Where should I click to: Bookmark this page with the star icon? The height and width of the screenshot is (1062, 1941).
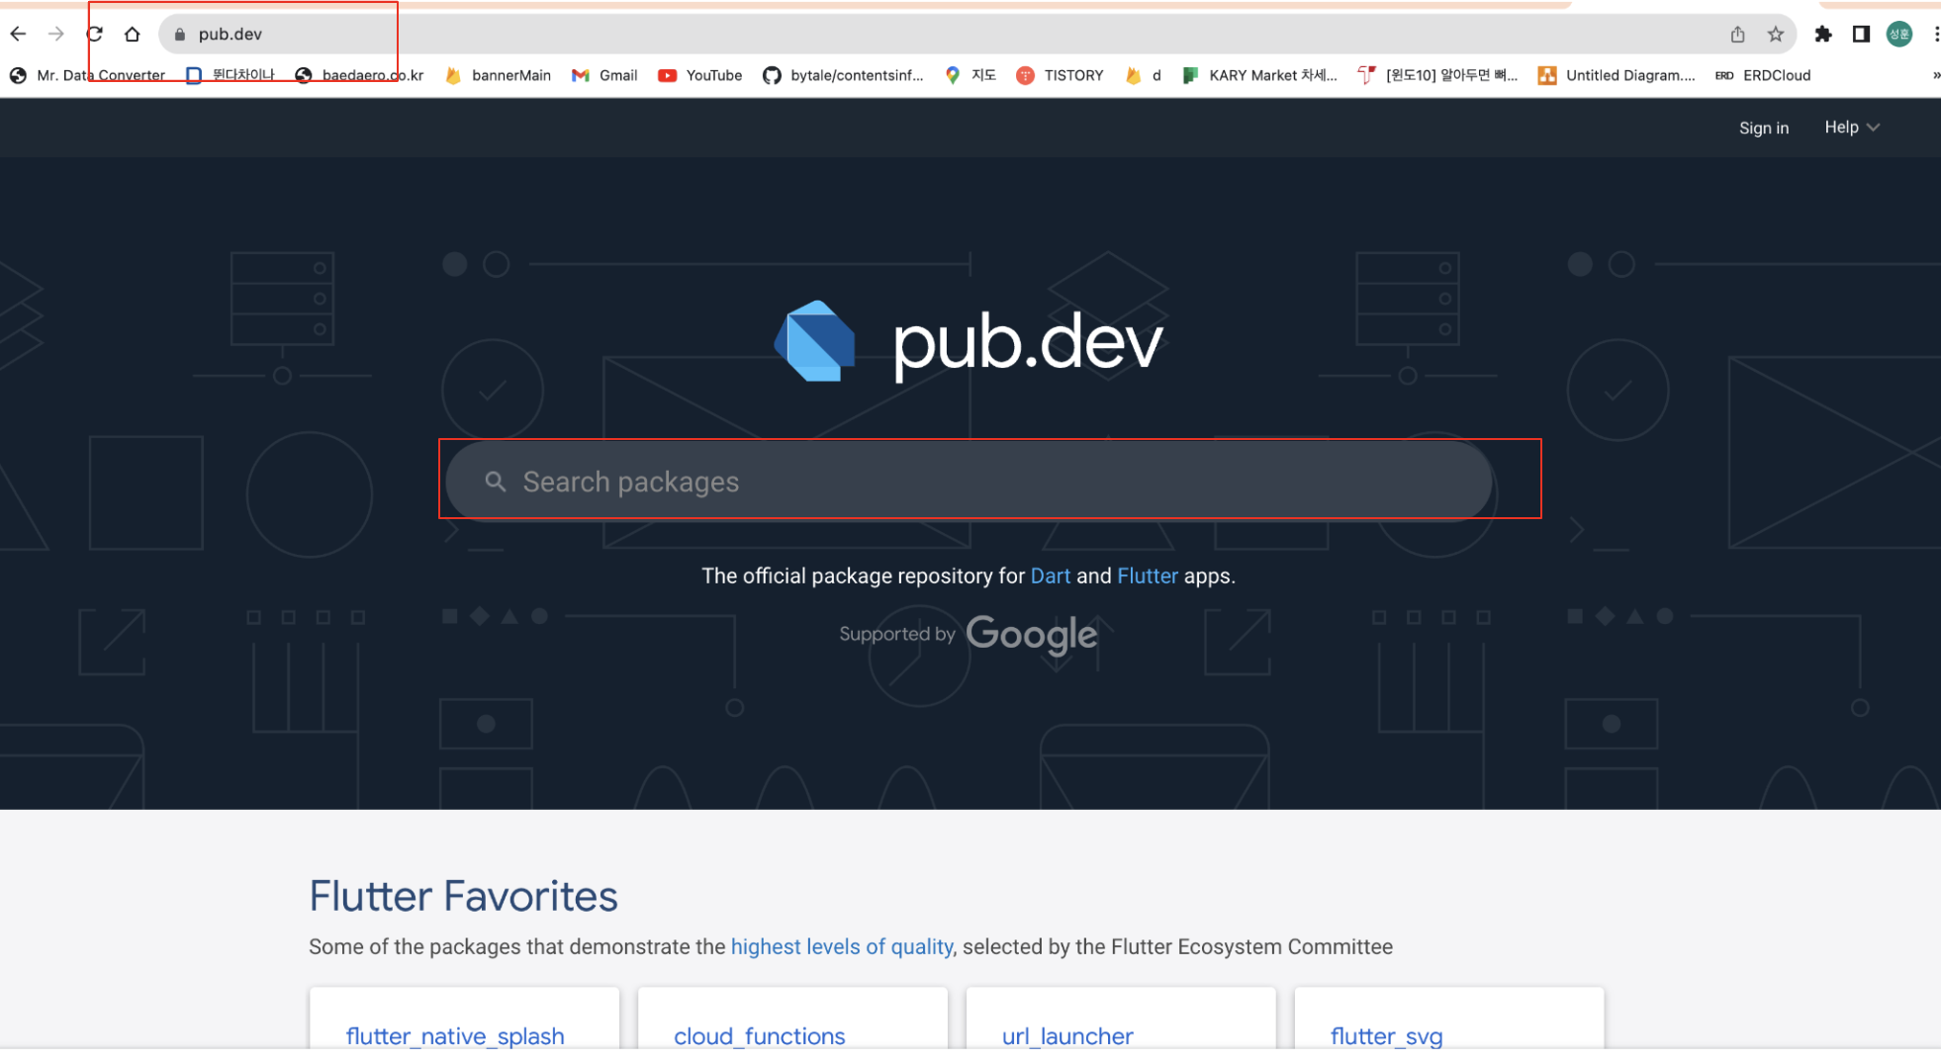[x=1776, y=34]
